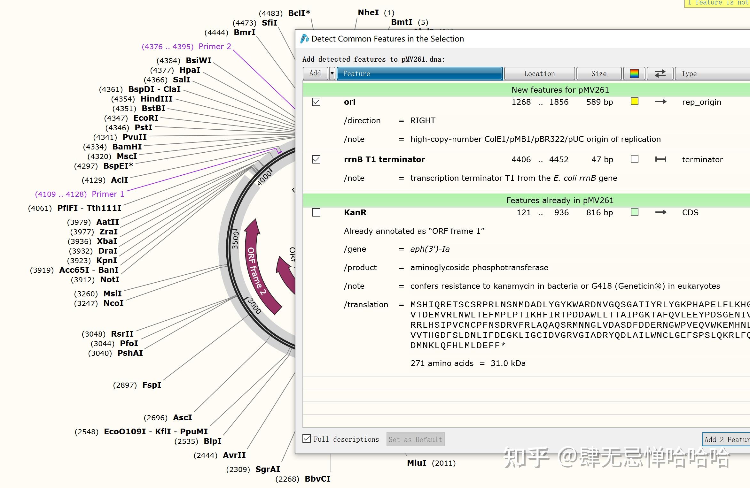The height and width of the screenshot is (488, 750).
Task: Click the ori forward arrow direction icon
Action: (x=660, y=102)
